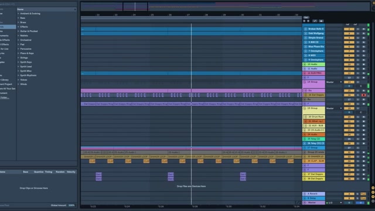Click the Quantize column header in groove pool
The height and width of the screenshot is (211, 375).
(39, 172)
